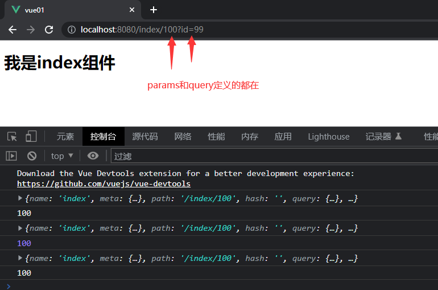Click the console input prompt

[x=219, y=286]
